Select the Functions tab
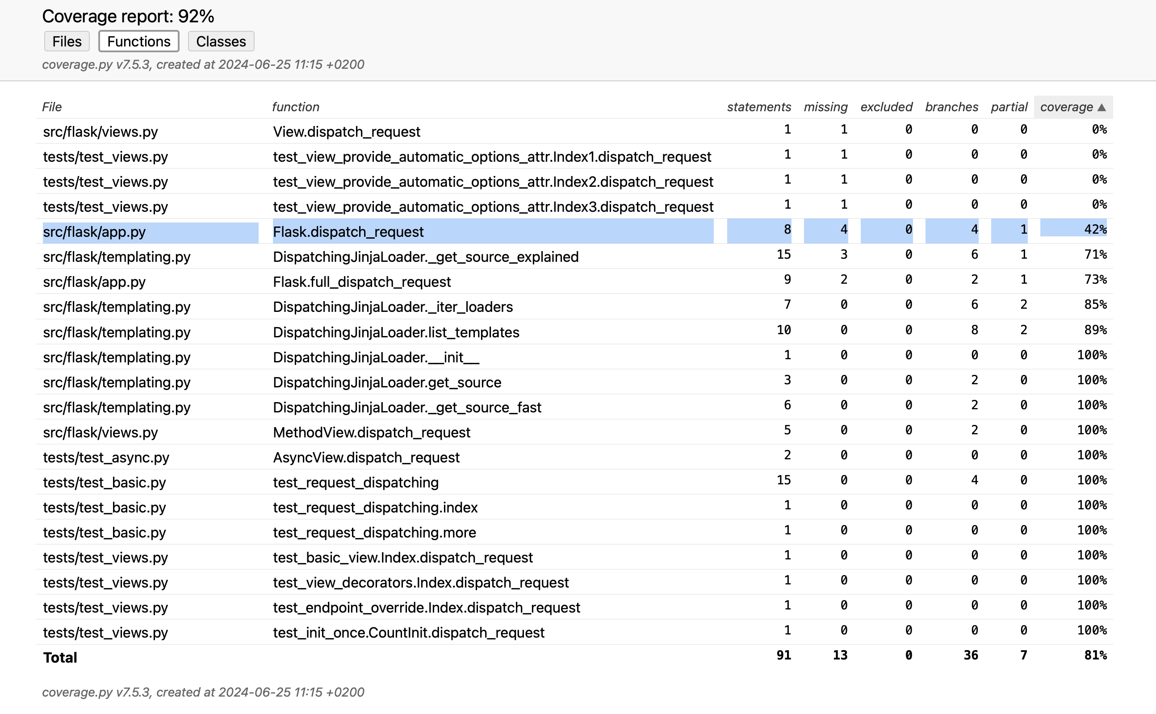1156x714 pixels. [138, 41]
